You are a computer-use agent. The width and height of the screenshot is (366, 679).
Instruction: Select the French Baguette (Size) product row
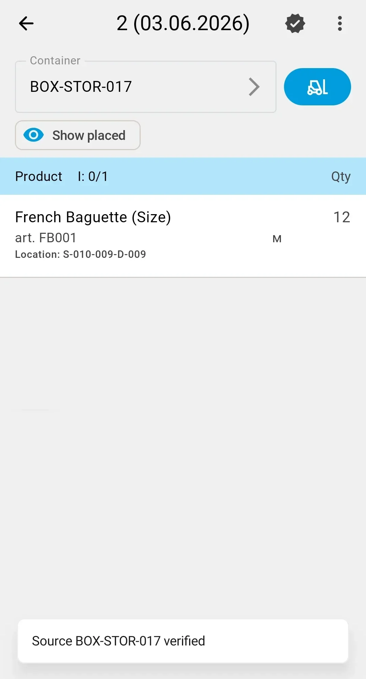click(183, 236)
